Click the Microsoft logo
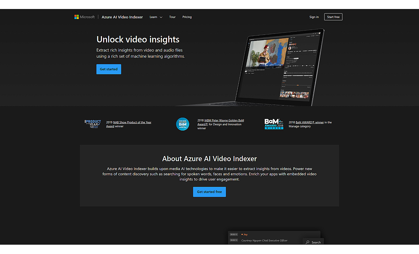419x254 pixels. click(x=84, y=17)
